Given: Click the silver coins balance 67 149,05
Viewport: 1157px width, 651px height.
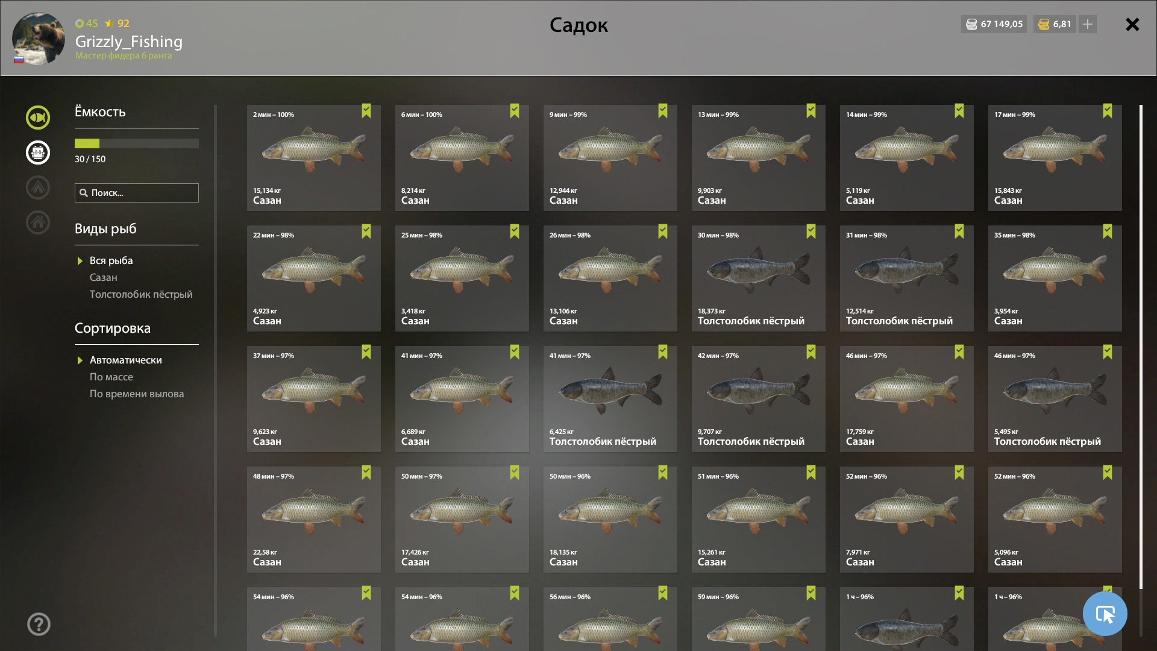Looking at the screenshot, I should [994, 24].
